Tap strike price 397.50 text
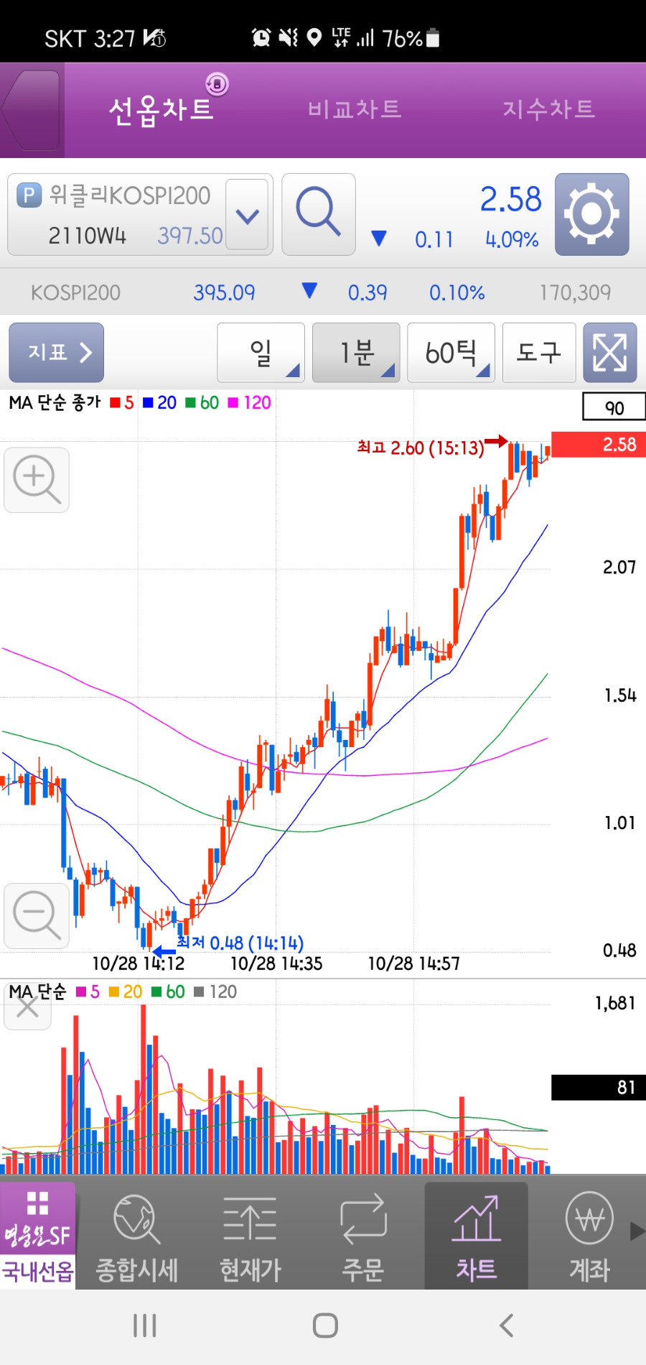The image size is (646, 1365). pos(190,236)
